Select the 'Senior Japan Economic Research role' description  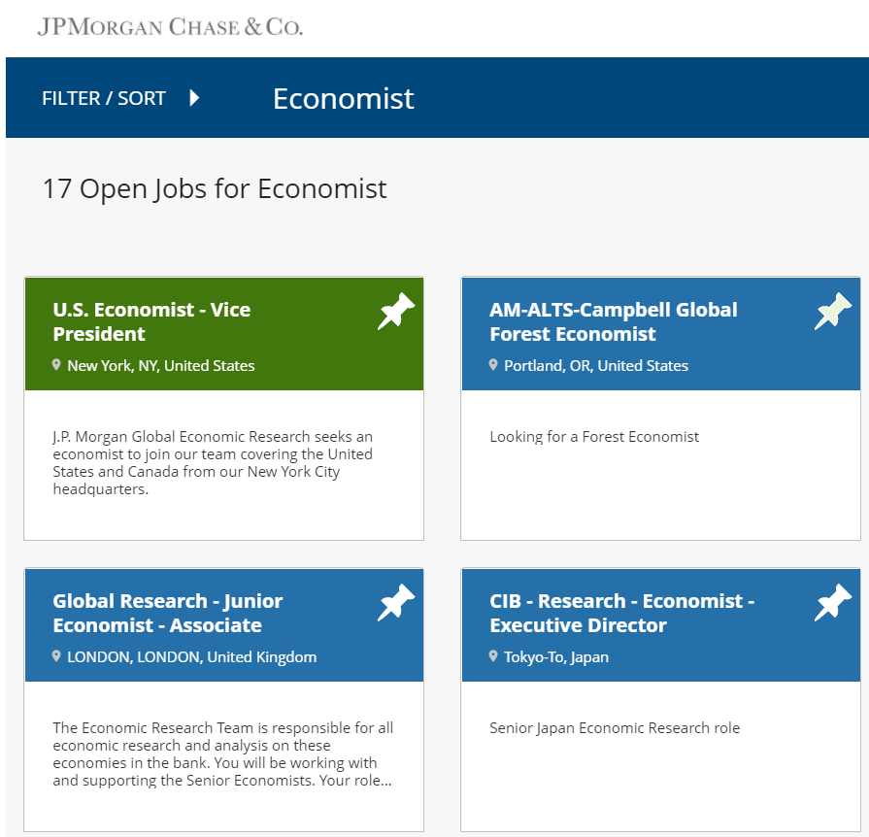(615, 728)
